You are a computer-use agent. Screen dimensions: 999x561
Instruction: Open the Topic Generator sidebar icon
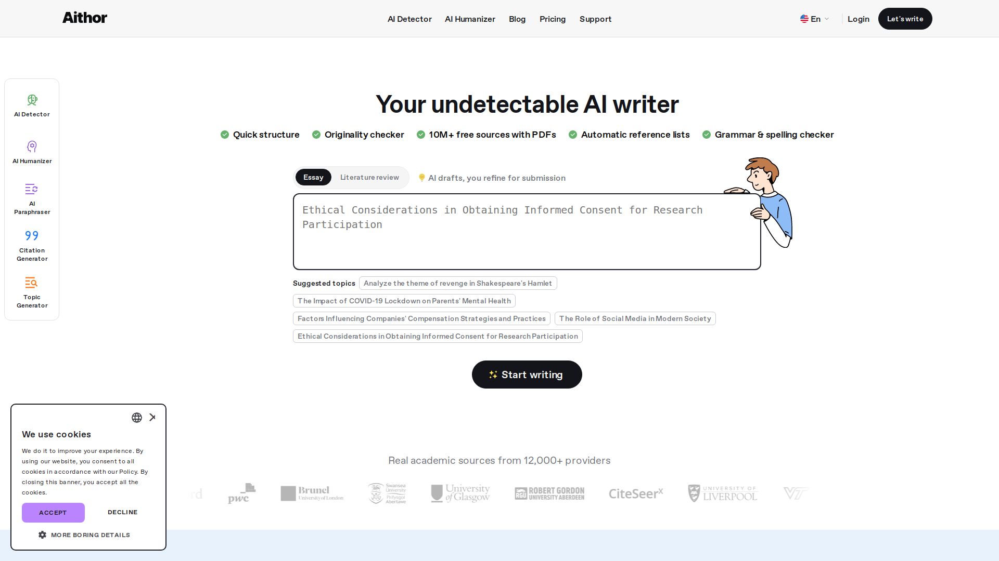(32, 283)
